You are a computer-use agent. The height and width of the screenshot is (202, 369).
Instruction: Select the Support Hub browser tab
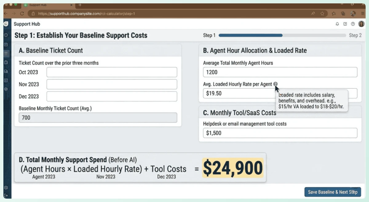tap(46, 5)
